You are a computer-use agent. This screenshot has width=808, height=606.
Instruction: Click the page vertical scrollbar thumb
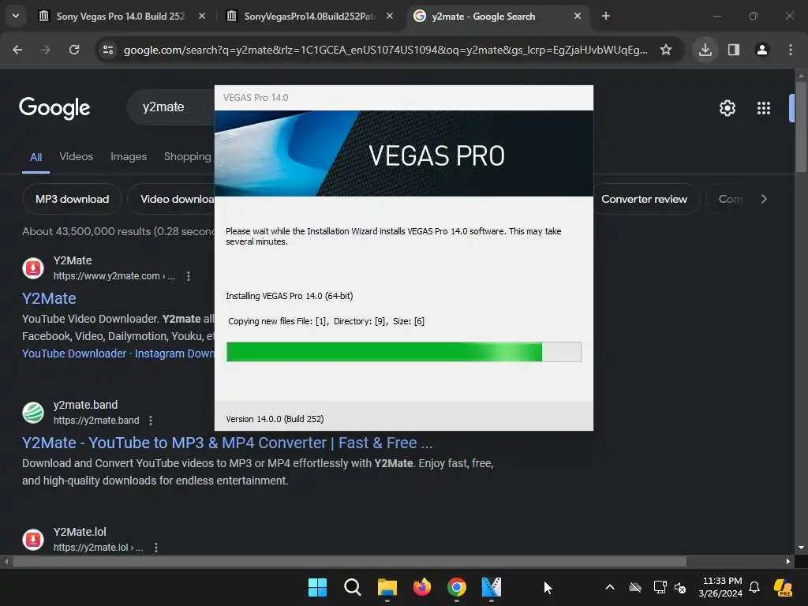(x=801, y=126)
